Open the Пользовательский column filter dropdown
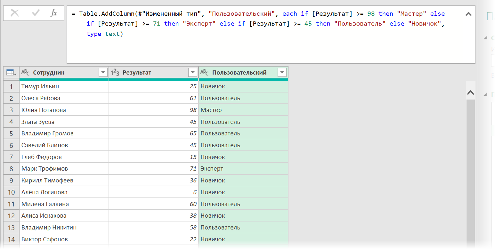Image resolution: width=495 pixels, height=249 pixels. [282, 73]
